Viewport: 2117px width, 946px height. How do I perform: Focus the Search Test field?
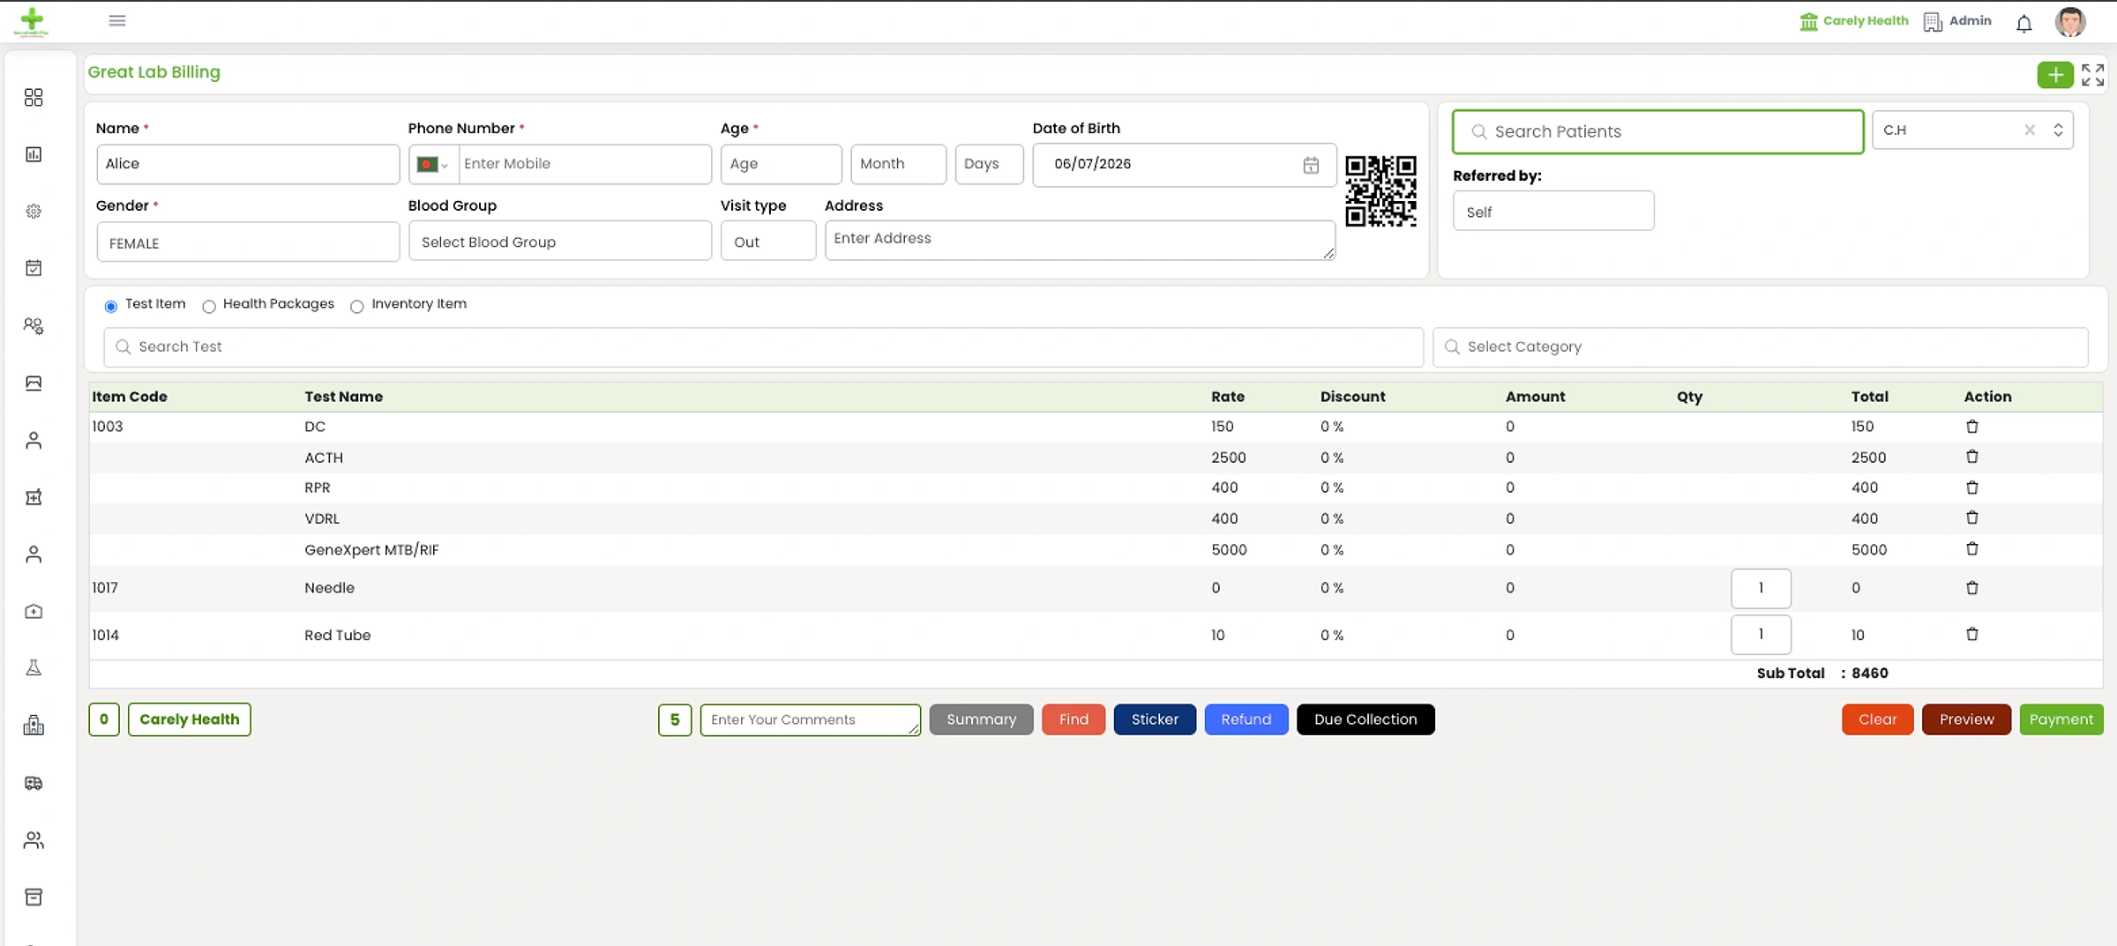763,347
